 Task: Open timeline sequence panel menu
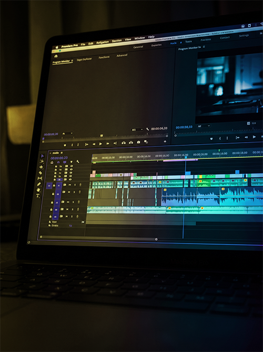62,153
